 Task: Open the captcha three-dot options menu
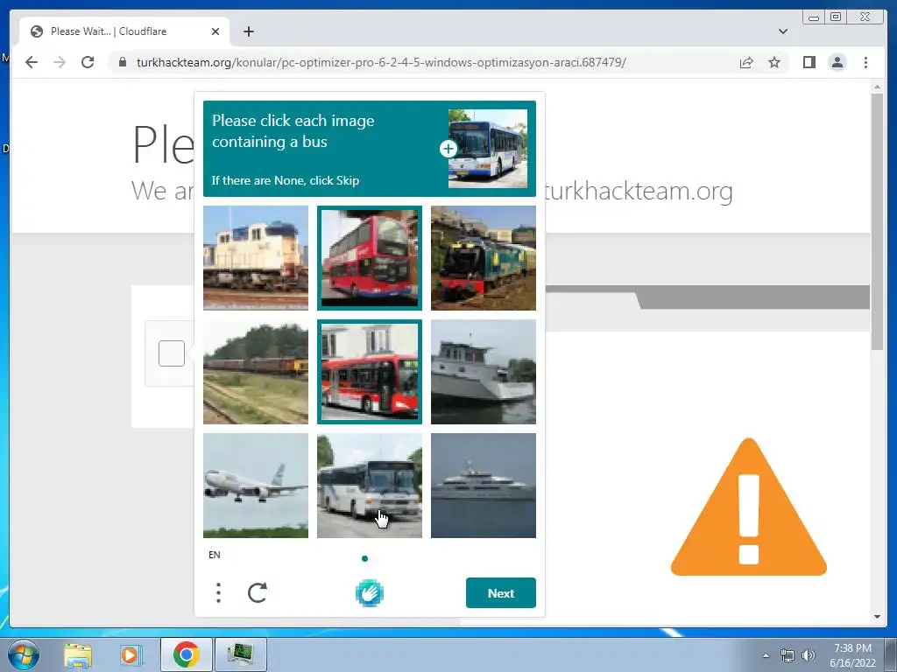pos(218,592)
